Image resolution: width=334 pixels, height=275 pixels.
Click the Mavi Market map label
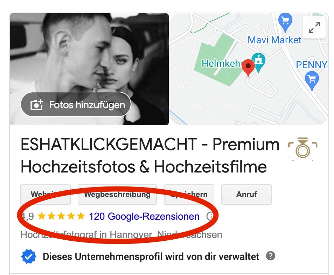pyautogui.click(x=274, y=40)
